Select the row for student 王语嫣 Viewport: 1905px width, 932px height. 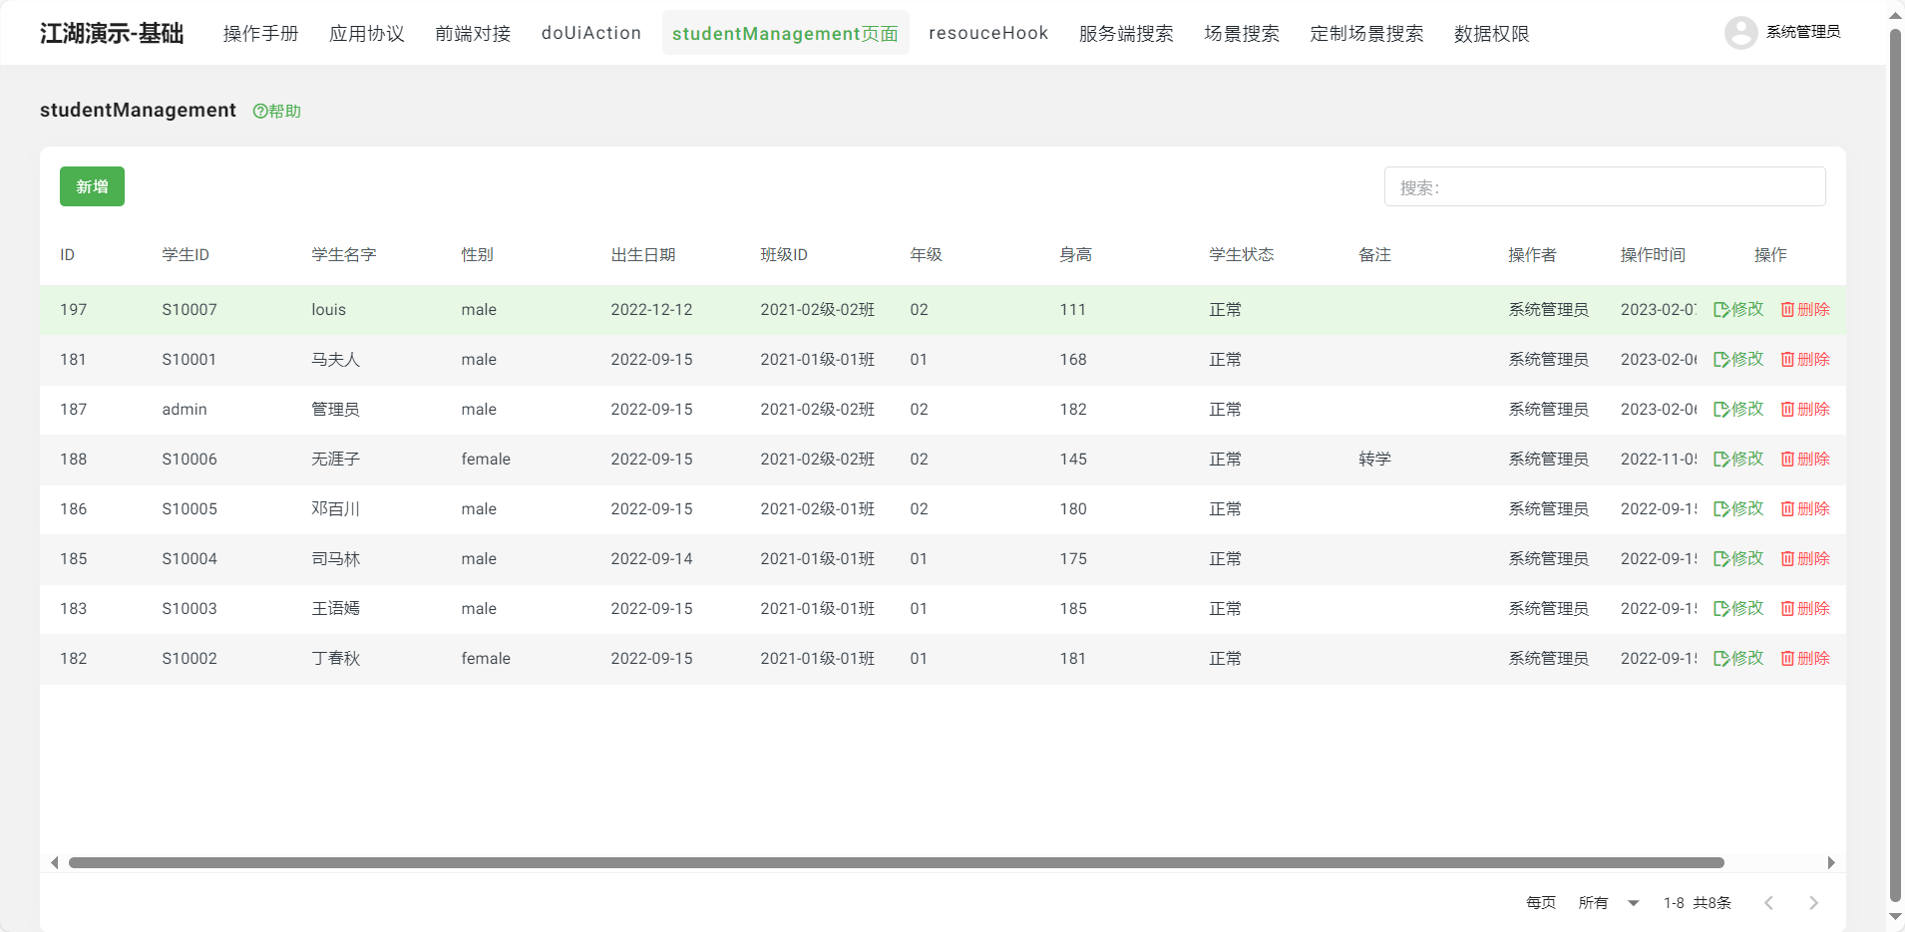[x=698, y=608]
